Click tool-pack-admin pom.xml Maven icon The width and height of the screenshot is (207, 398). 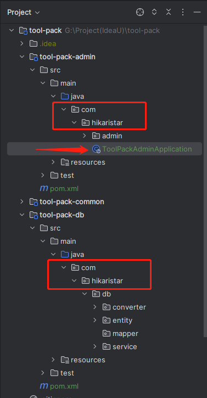click(x=44, y=188)
